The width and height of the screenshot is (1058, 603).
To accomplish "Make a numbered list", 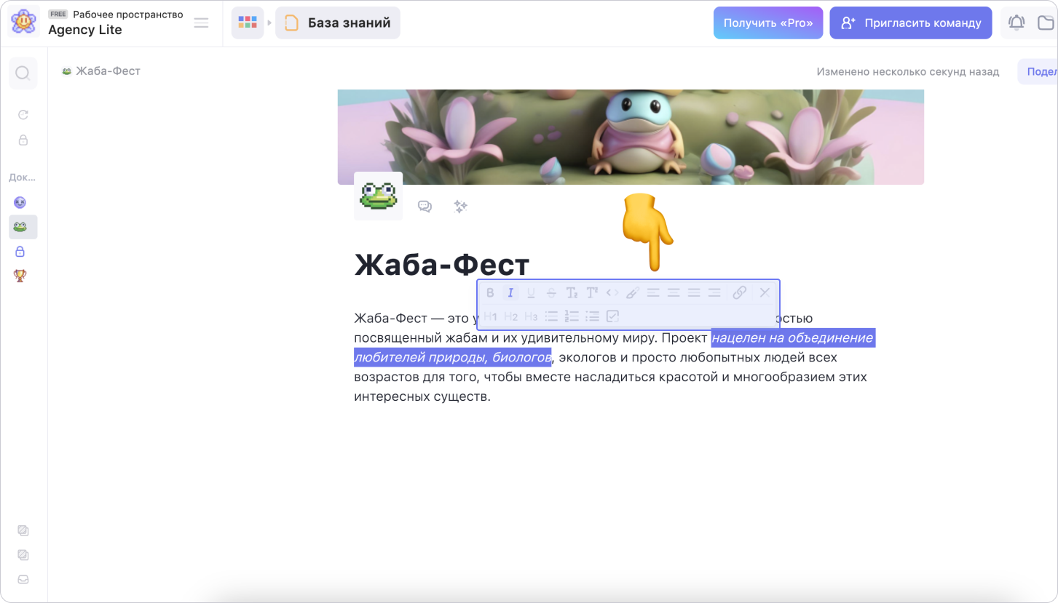I will pos(572,316).
